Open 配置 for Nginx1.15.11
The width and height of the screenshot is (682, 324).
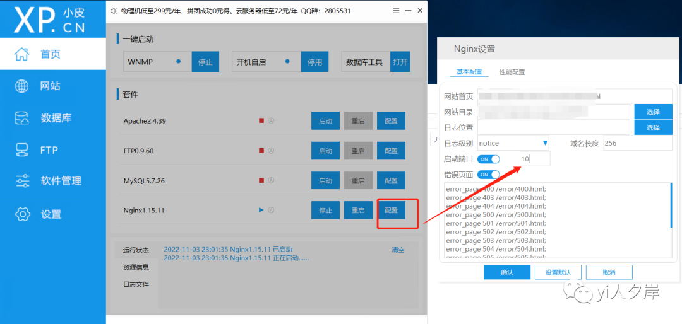point(391,210)
